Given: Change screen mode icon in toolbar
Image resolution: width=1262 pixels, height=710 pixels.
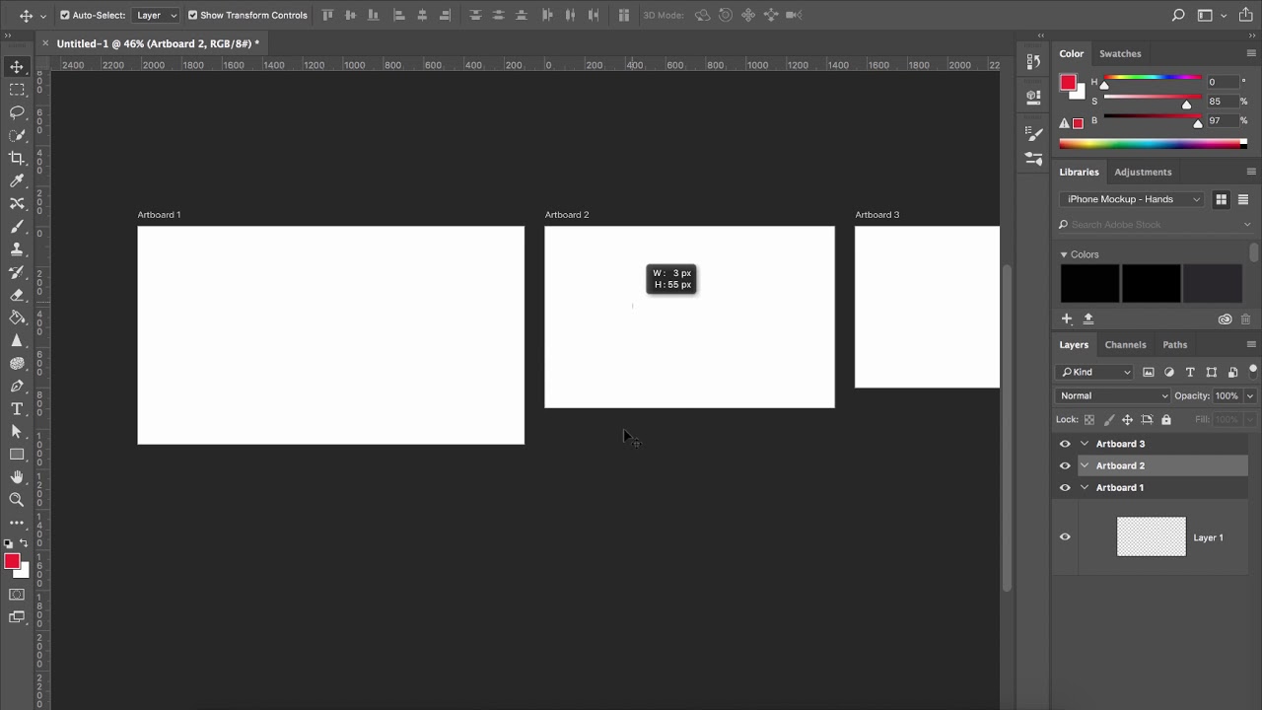Looking at the screenshot, I should [x=17, y=617].
